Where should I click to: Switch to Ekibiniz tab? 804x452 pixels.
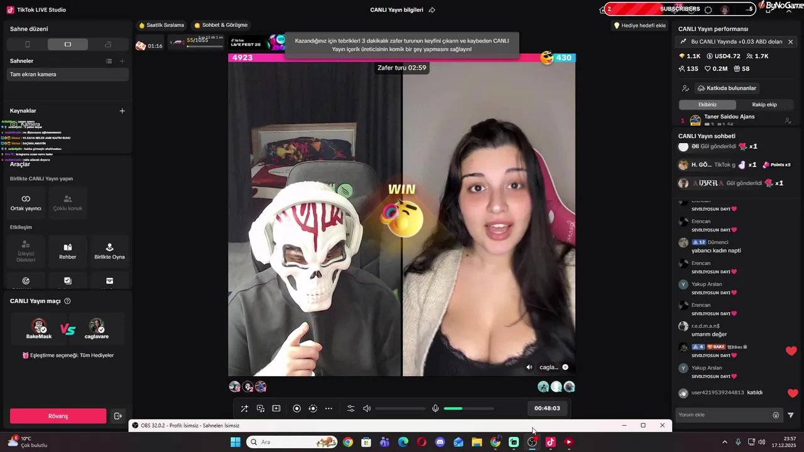tap(707, 105)
